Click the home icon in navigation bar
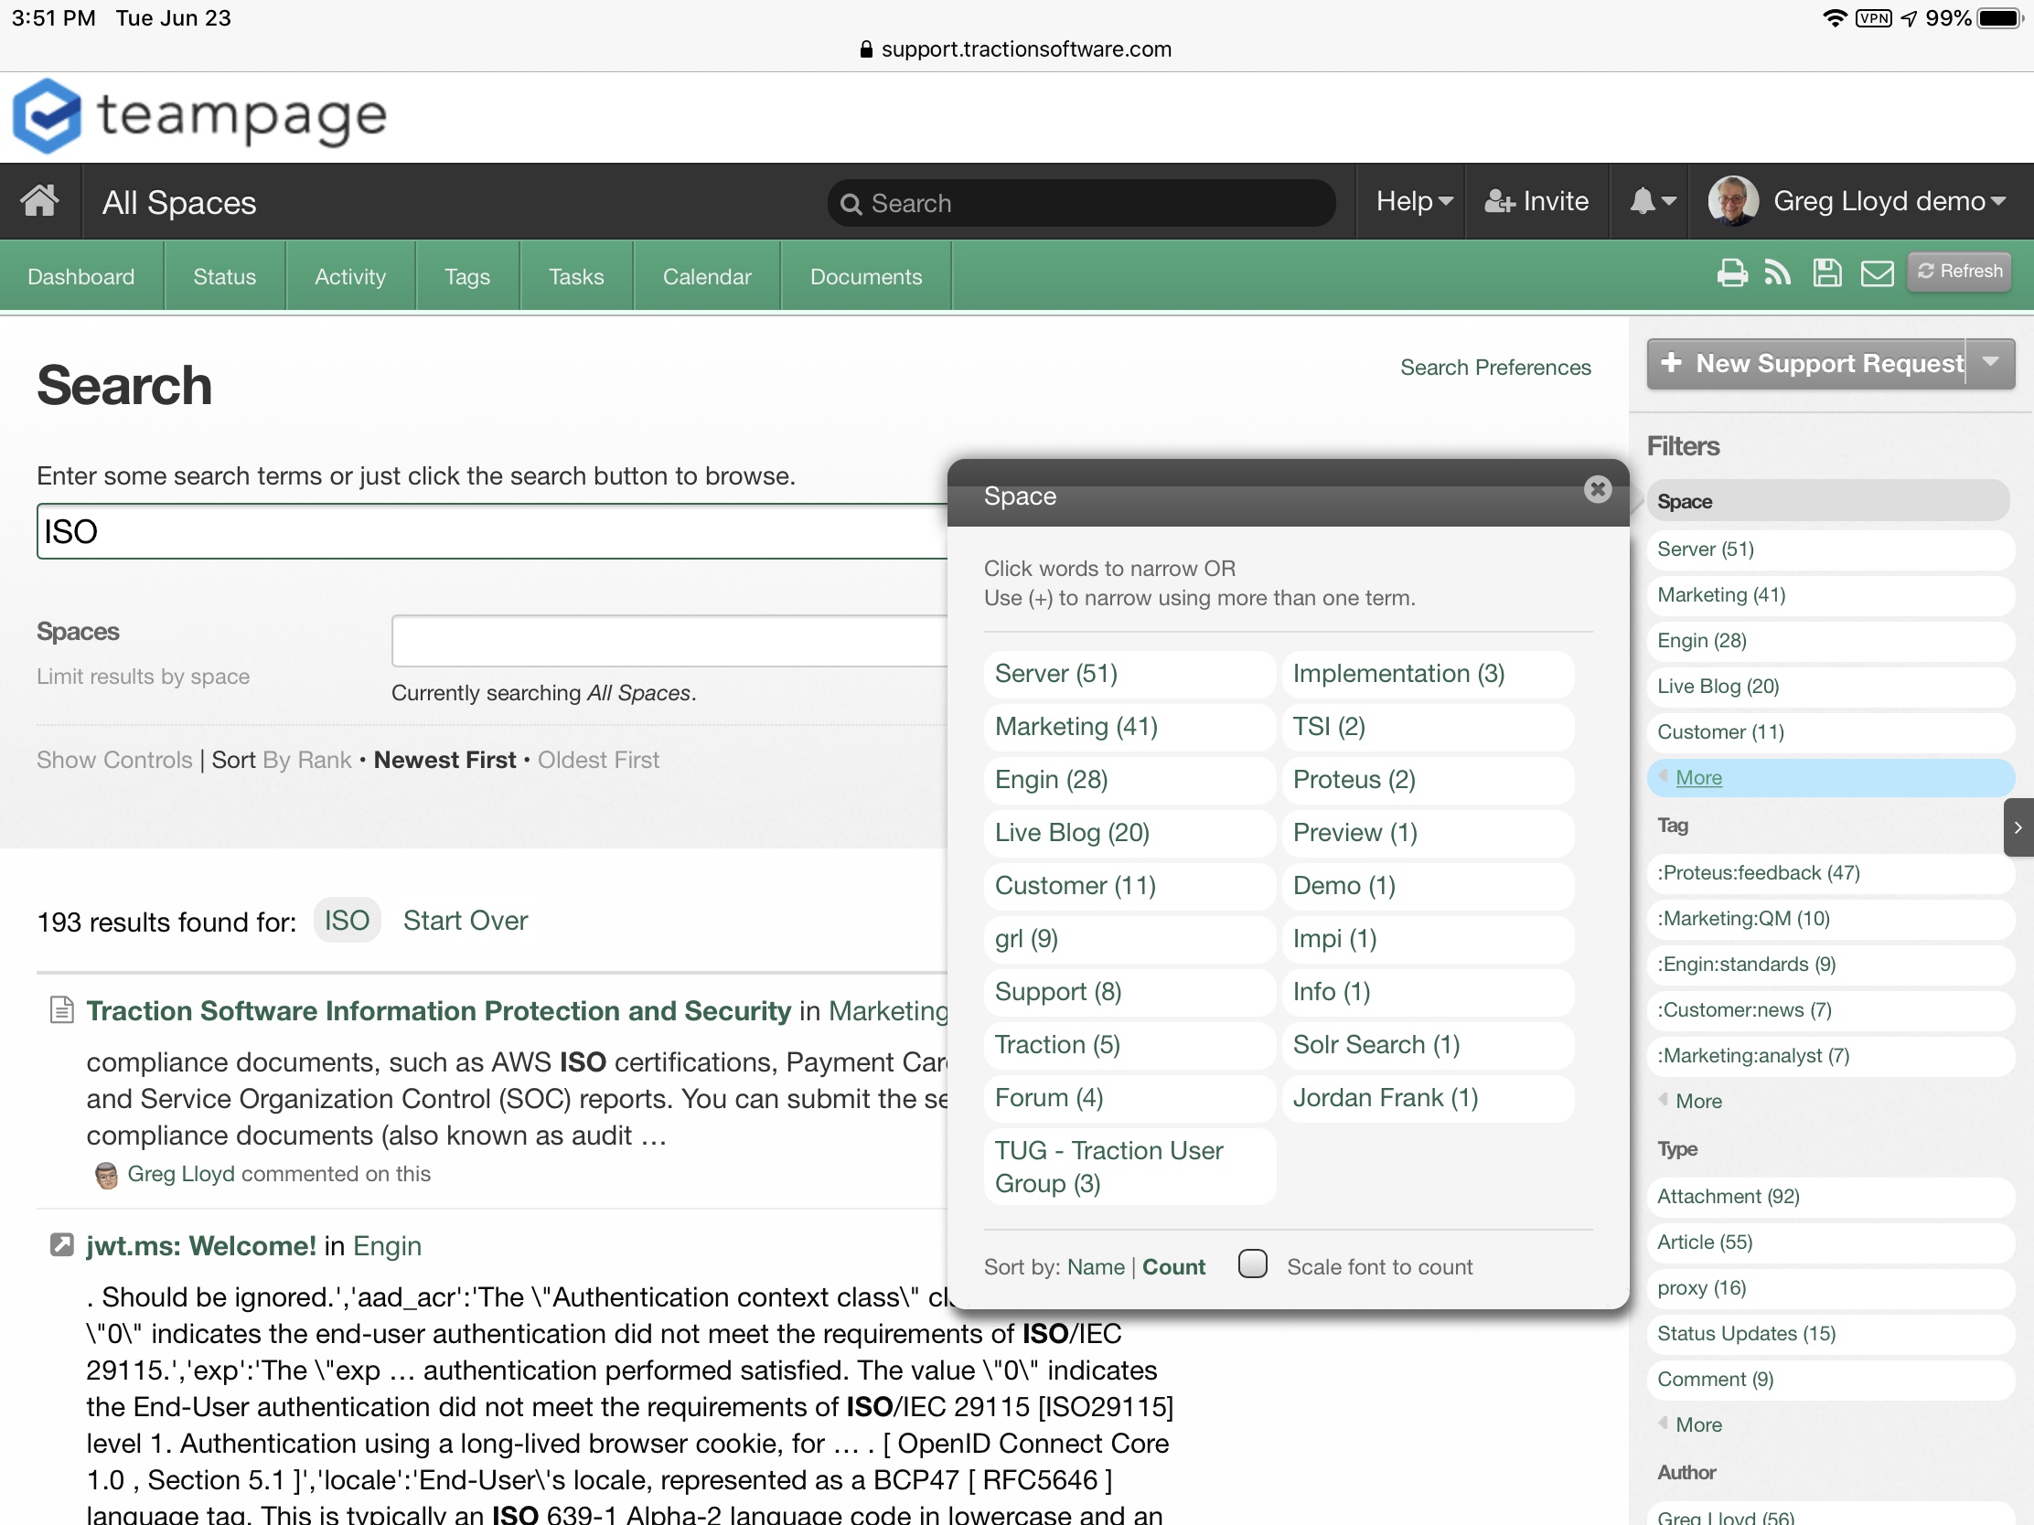This screenshot has width=2034, height=1525. pyautogui.click(x=39, y=200)
